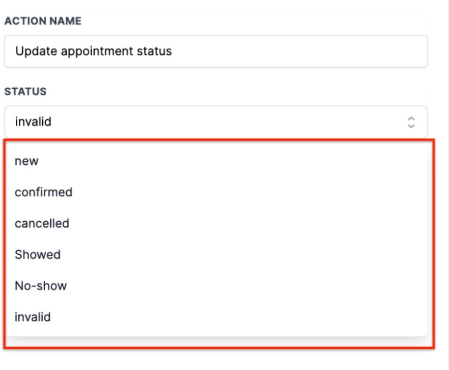The width and height of the screenshot is (449, 370).
Task: Set the status to No-show
Action: (41, 286)
